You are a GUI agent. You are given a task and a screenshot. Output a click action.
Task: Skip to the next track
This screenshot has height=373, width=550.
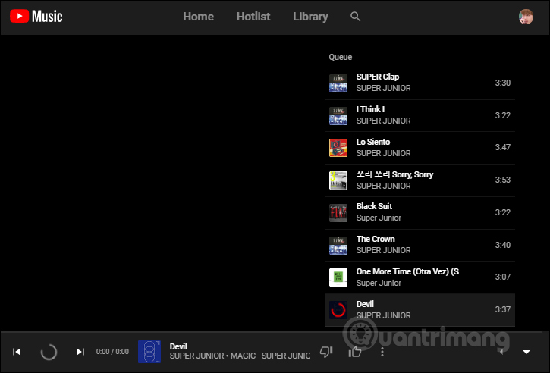[x=80, y=351]
